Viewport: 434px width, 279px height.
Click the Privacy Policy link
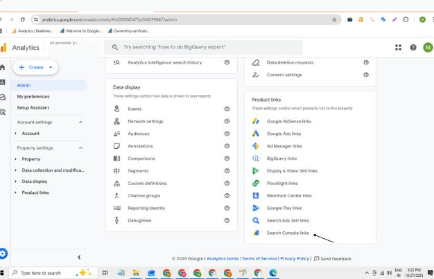(x=295, y=258)
